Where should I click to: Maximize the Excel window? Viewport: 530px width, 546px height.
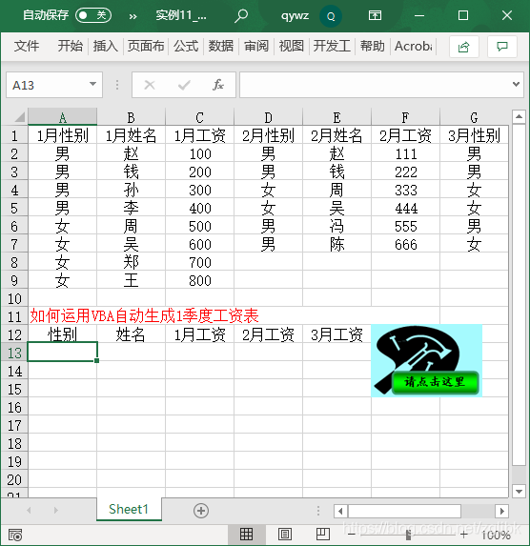(x=463, y=15)
